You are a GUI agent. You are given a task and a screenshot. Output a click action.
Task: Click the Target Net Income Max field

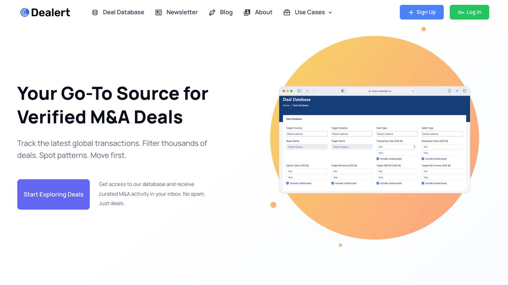pos(442,177)
